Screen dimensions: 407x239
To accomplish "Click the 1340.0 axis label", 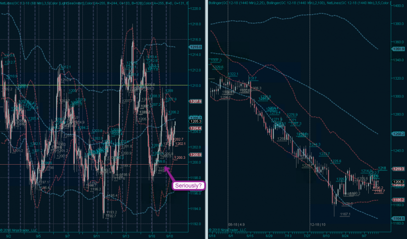I will pos(399,60).
